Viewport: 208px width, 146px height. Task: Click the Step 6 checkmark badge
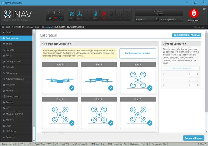click(150, 123)
